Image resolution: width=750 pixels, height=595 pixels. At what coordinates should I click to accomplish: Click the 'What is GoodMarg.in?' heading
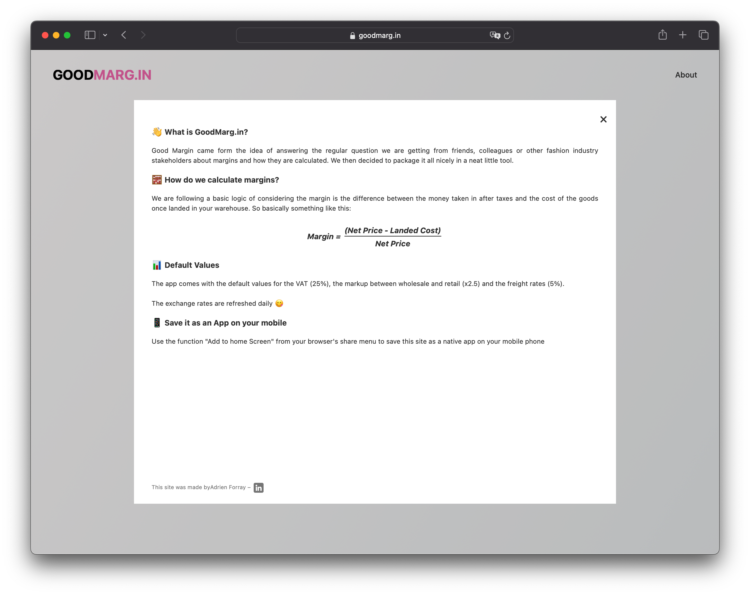(206, 132)
